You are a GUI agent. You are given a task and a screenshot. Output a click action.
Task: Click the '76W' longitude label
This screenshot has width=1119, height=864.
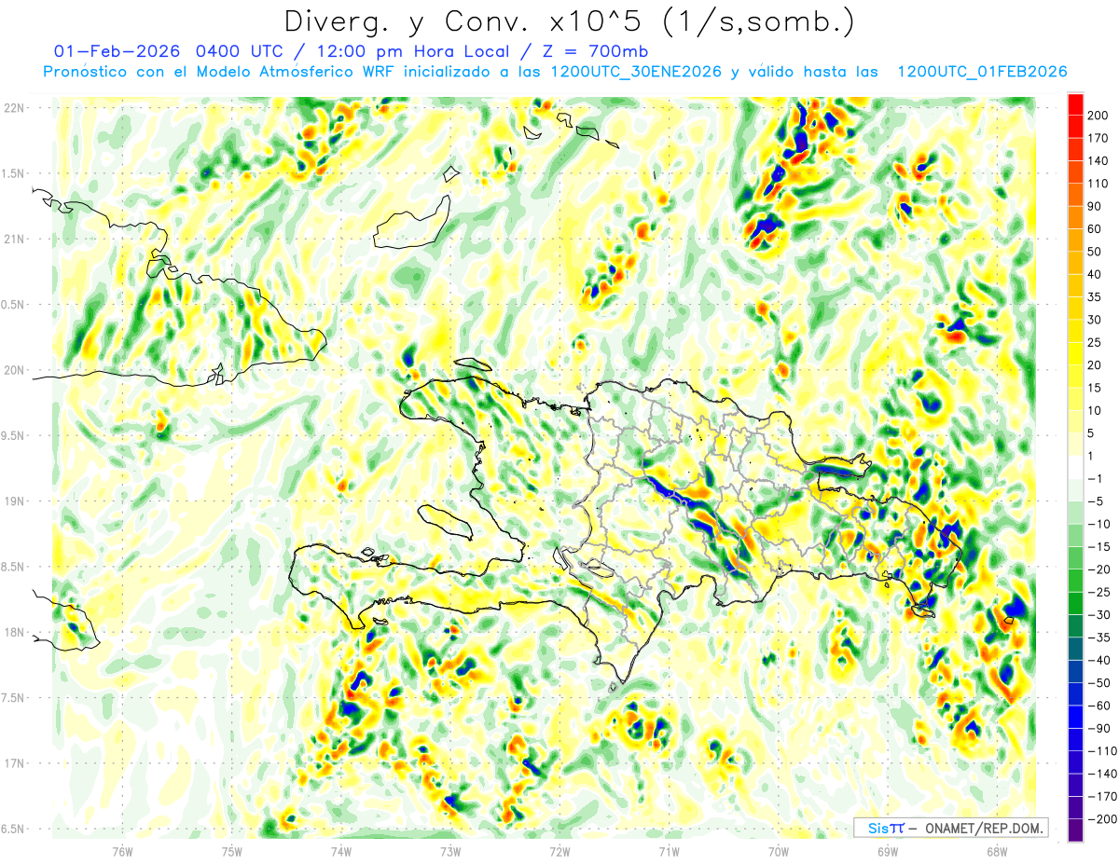tap(123, 851)
